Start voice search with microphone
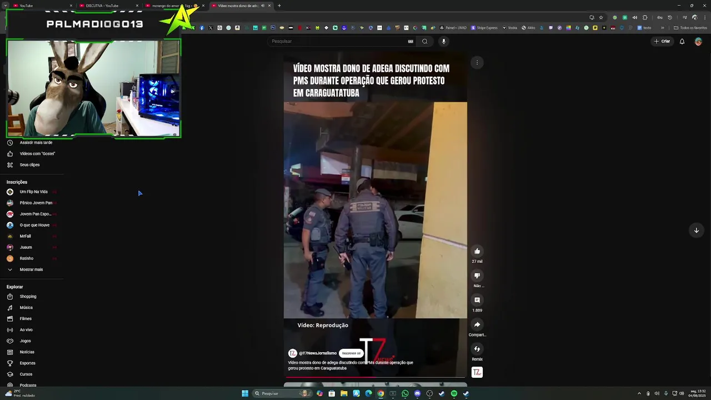 pyautogui.click(x=443, y=41)
